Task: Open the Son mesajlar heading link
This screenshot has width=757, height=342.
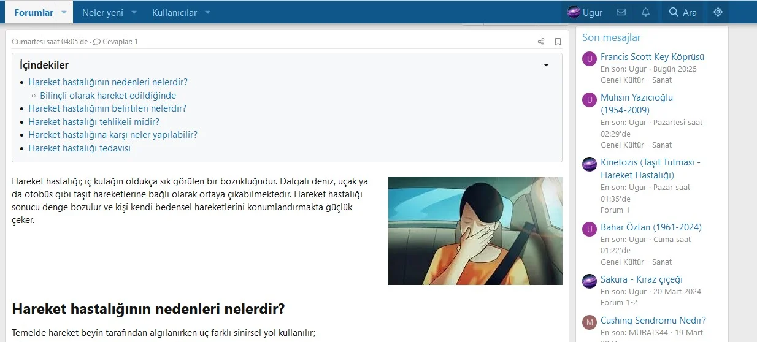Action: click(611, 37)
